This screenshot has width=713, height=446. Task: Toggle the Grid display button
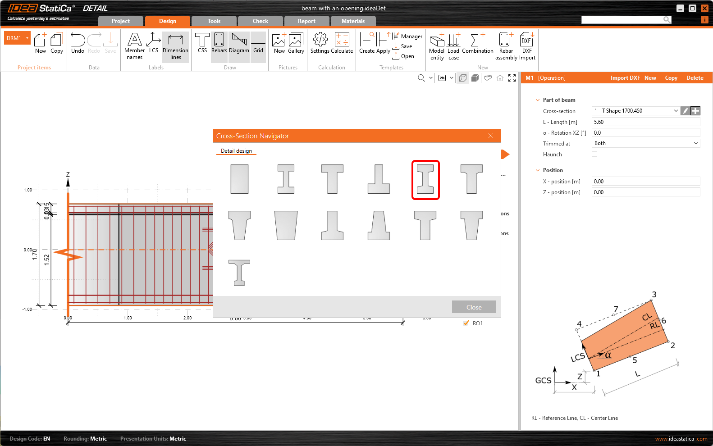tap(258, 43)
